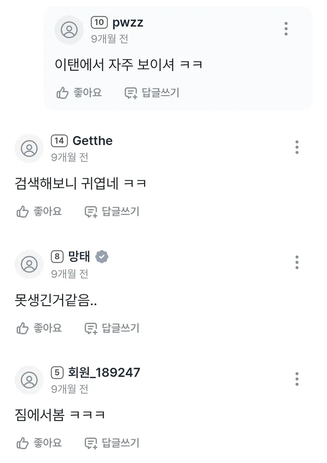Click the level 14 badge beside Getthe
The height and width of the screenshot is (463, 327).
[59, 141]
